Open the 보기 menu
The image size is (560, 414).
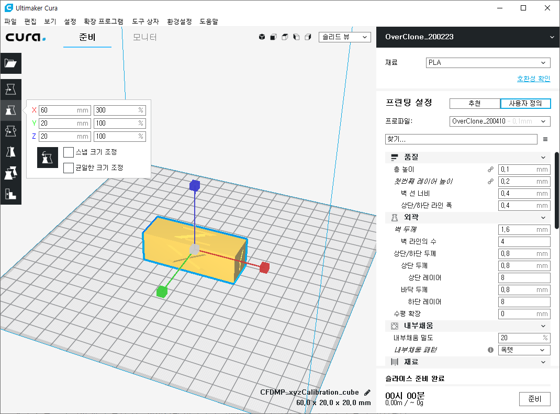(50, 21)
